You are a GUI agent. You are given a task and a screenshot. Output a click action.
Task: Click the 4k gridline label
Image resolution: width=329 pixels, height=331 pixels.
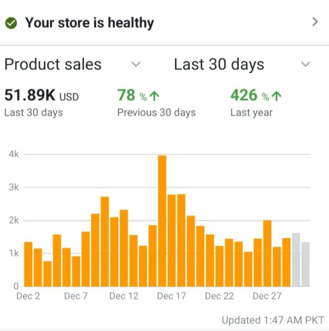14,154
